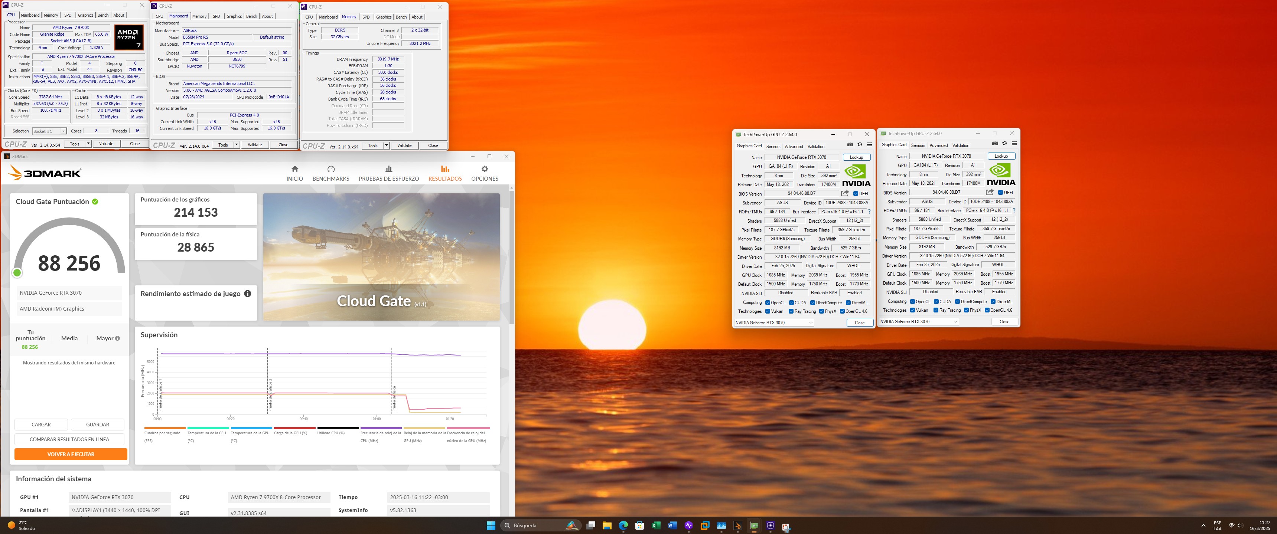Viewport: 1277px width, 534px height.
Task: Launch Microsoft Edge from taskbar
Action: [x=623, y=525]
